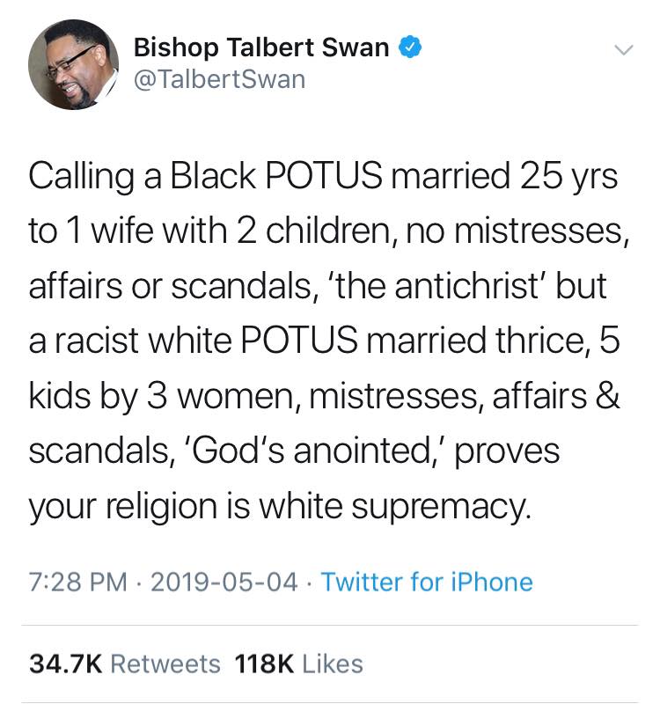660x704 pixels.
Task: Visit the @TalbertSwan handle link
Action: 219,79
